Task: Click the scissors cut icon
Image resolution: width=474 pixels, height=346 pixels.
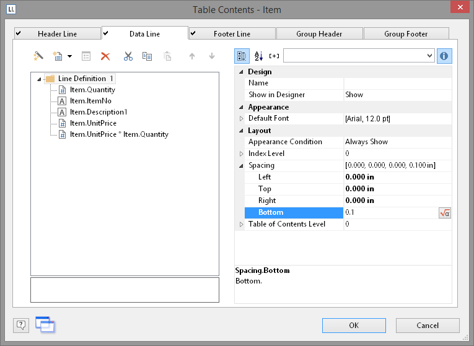Action: (128, 56)
